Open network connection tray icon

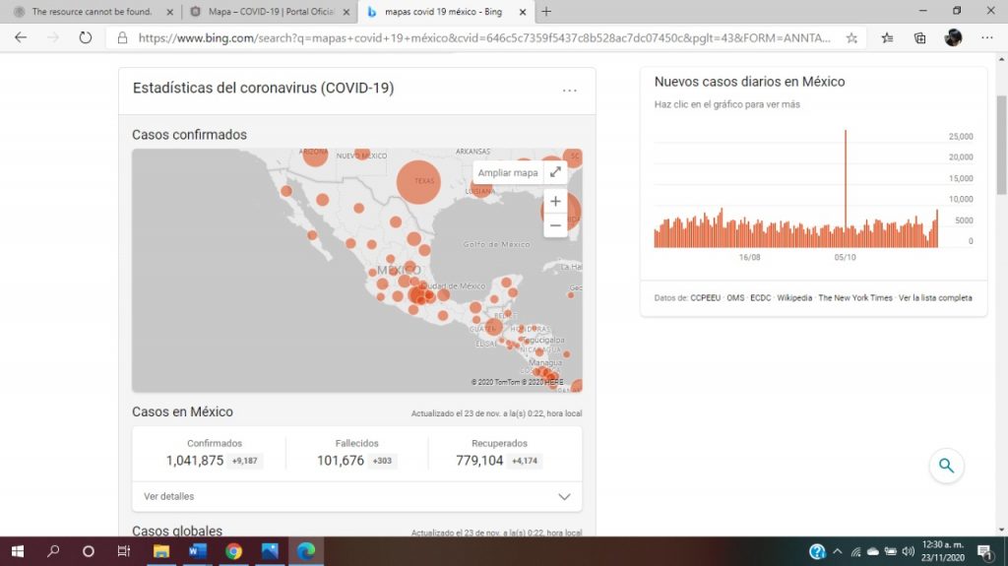[855, 551]
